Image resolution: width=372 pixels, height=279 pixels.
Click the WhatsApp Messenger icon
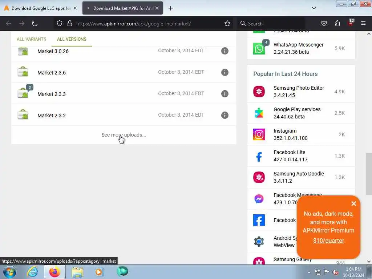259,48
